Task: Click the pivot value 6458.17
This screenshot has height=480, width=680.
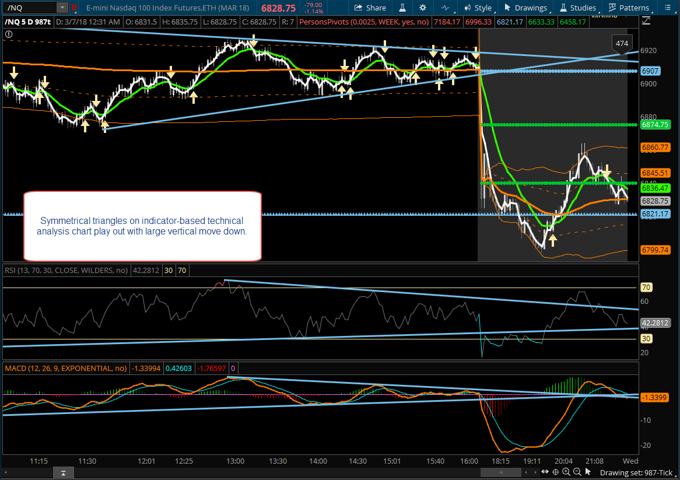Action: pos(573,22)
